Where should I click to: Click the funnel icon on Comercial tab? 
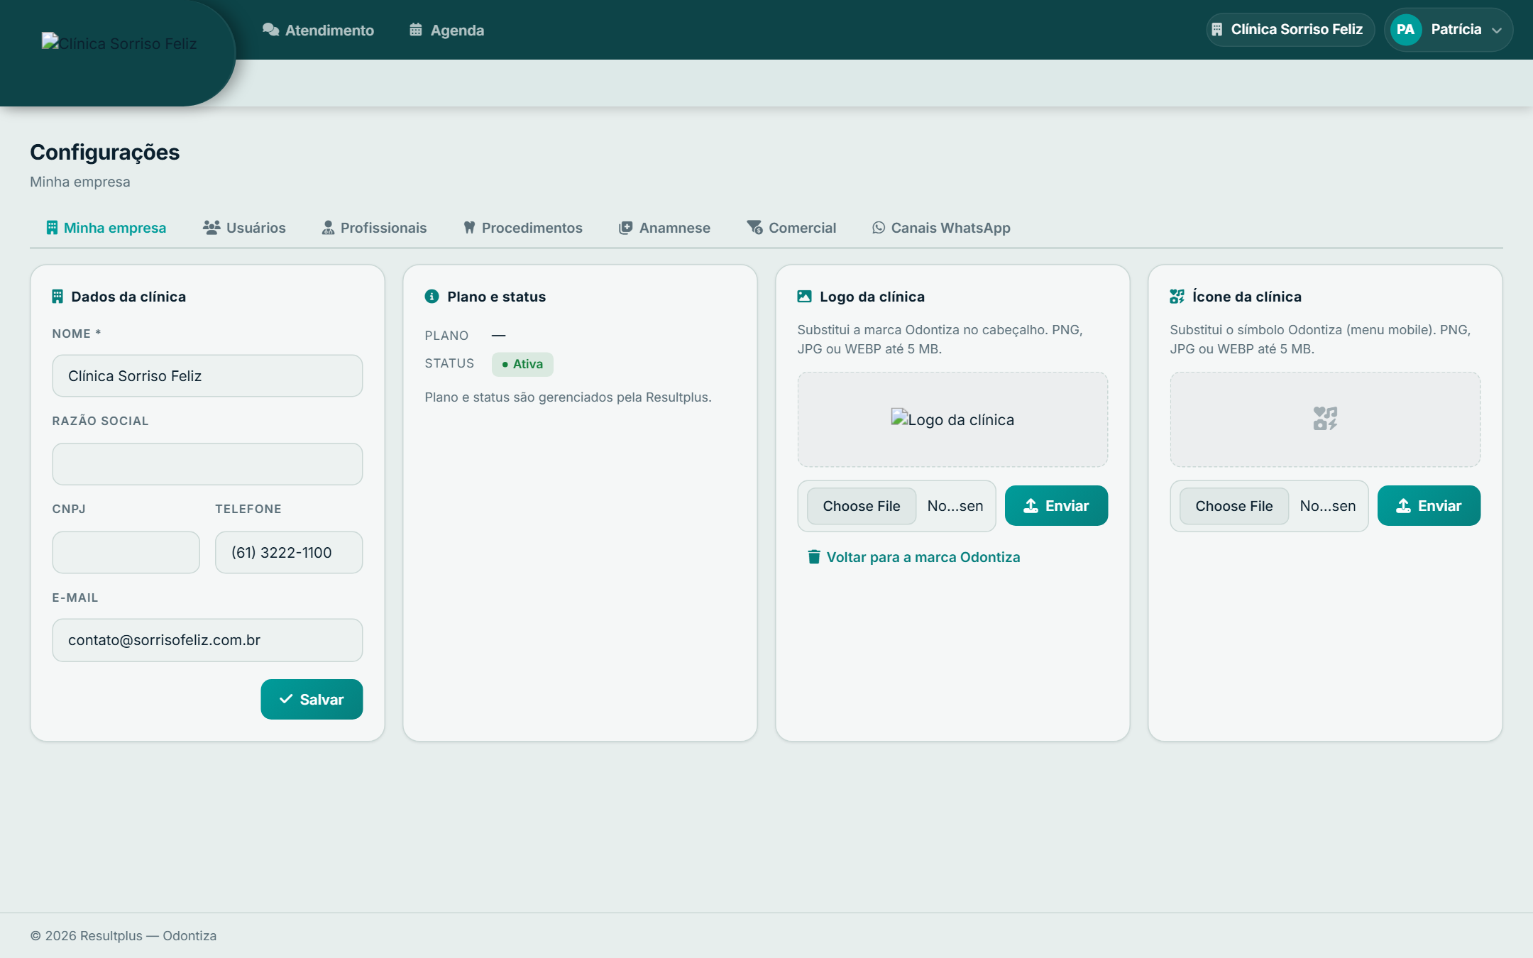click(x=754, y=228)
